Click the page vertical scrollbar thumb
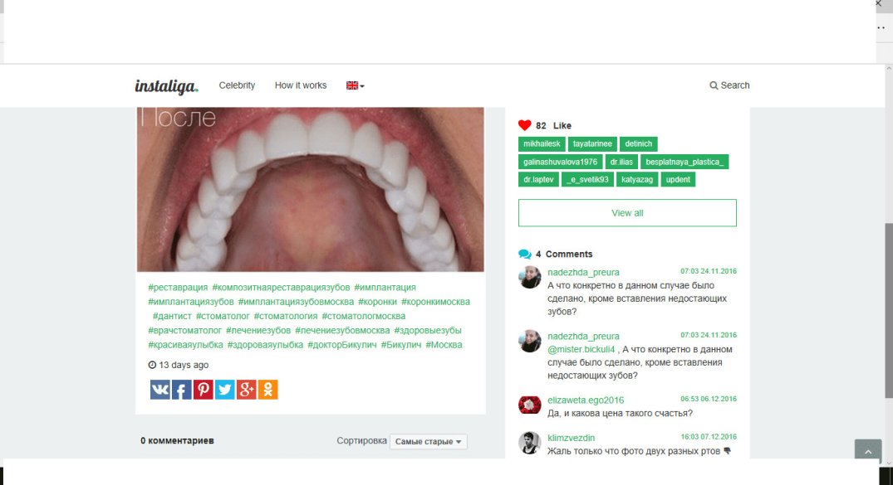This screenshot has height=485, width=893. pyautogui.click(x=889, y=310)
